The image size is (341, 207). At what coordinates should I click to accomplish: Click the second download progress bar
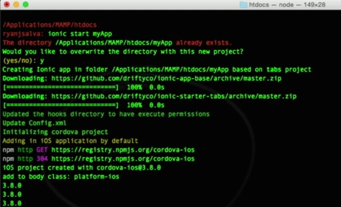[61, 105]
